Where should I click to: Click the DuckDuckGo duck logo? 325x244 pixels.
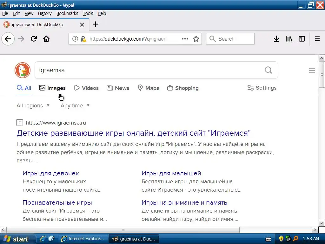pyautogui.click(x=23, y=70)
